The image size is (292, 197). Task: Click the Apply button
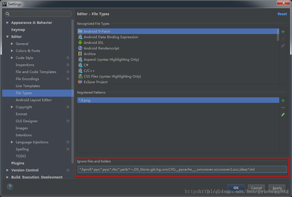(277, 188)
